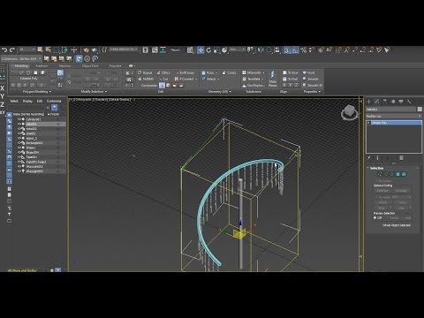Expand the Properties panel dropdown
This screenshot has height=318, width=424.
coord(312,92)
